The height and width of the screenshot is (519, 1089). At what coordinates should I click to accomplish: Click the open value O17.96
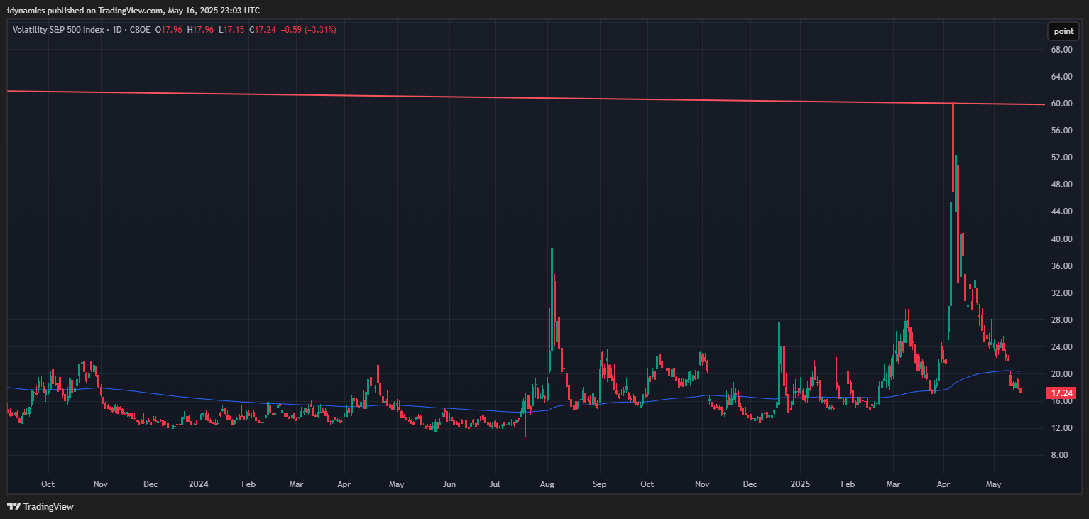point(169,30)
